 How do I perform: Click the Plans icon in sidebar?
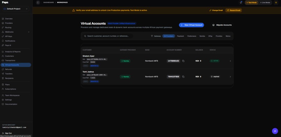(3, 84)
